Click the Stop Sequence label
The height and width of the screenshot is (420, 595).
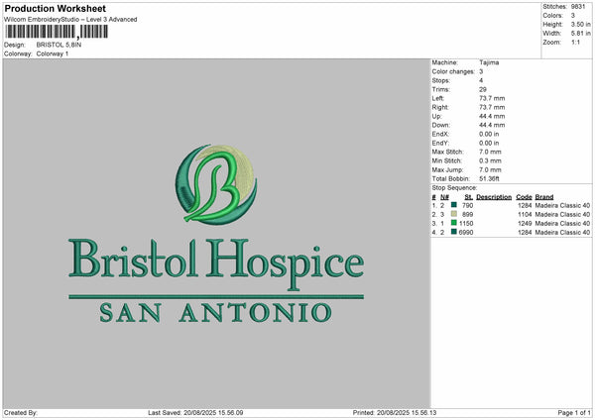coord(454,188)
